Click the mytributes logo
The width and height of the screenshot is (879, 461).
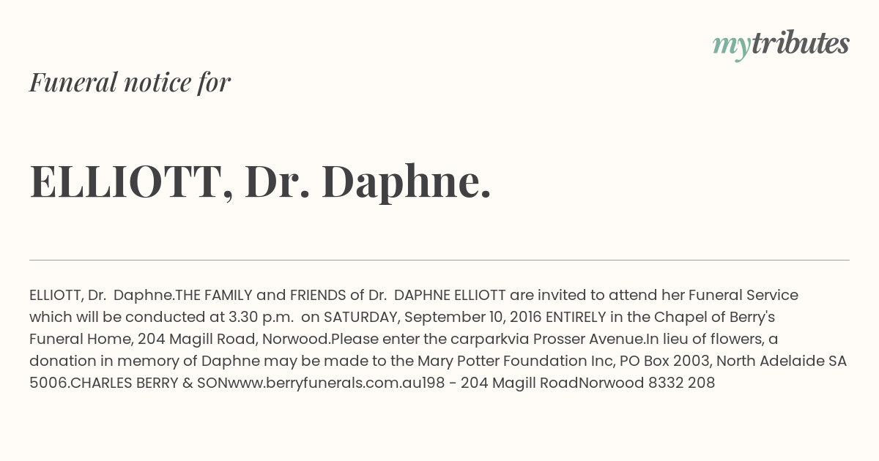click(x=781, y=45)
